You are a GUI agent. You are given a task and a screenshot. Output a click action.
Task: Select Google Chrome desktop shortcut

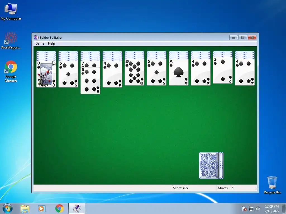coord(11,71)
